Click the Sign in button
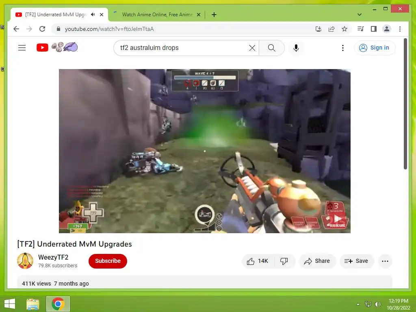The image size is (416, 312). click(374, 48)
